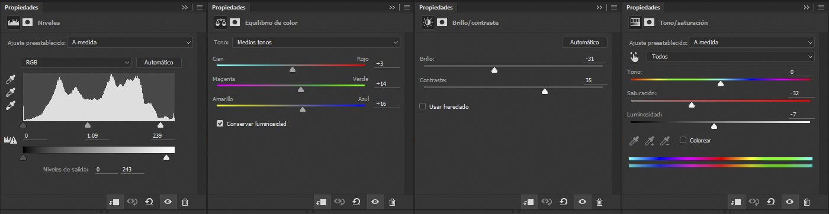The image size is (829, 214).
Task: Delete the Brillo/contraste adjustment
Action: pyautogui.click(x=599, y=202)
